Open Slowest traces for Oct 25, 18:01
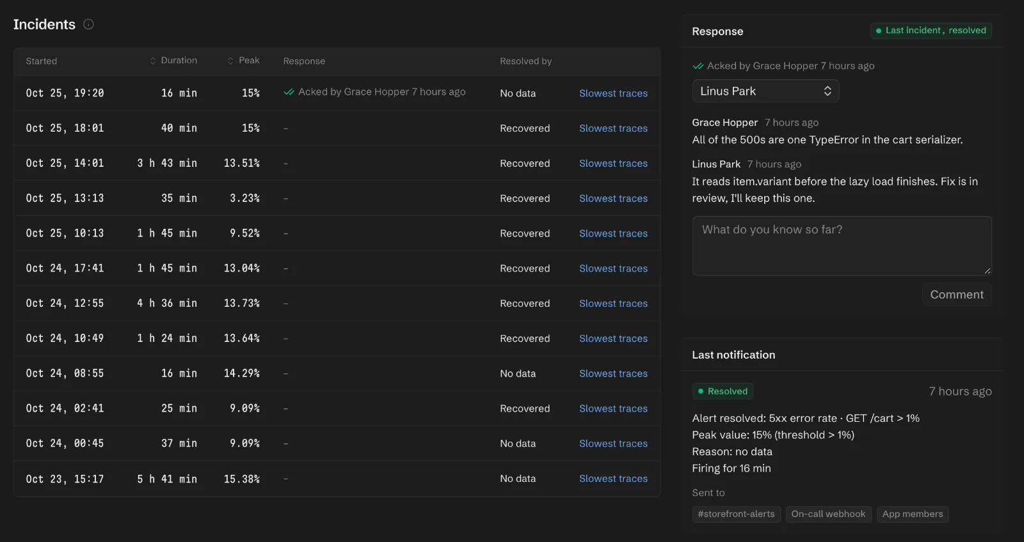 click(613, 128)
